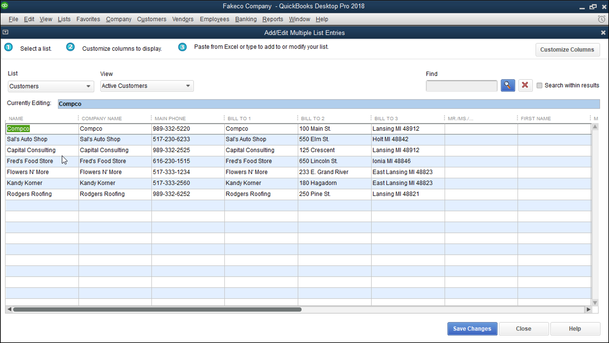Click the Save Changes button
Viewport: 609px width, 343px height.
click(x=472, y=328)
